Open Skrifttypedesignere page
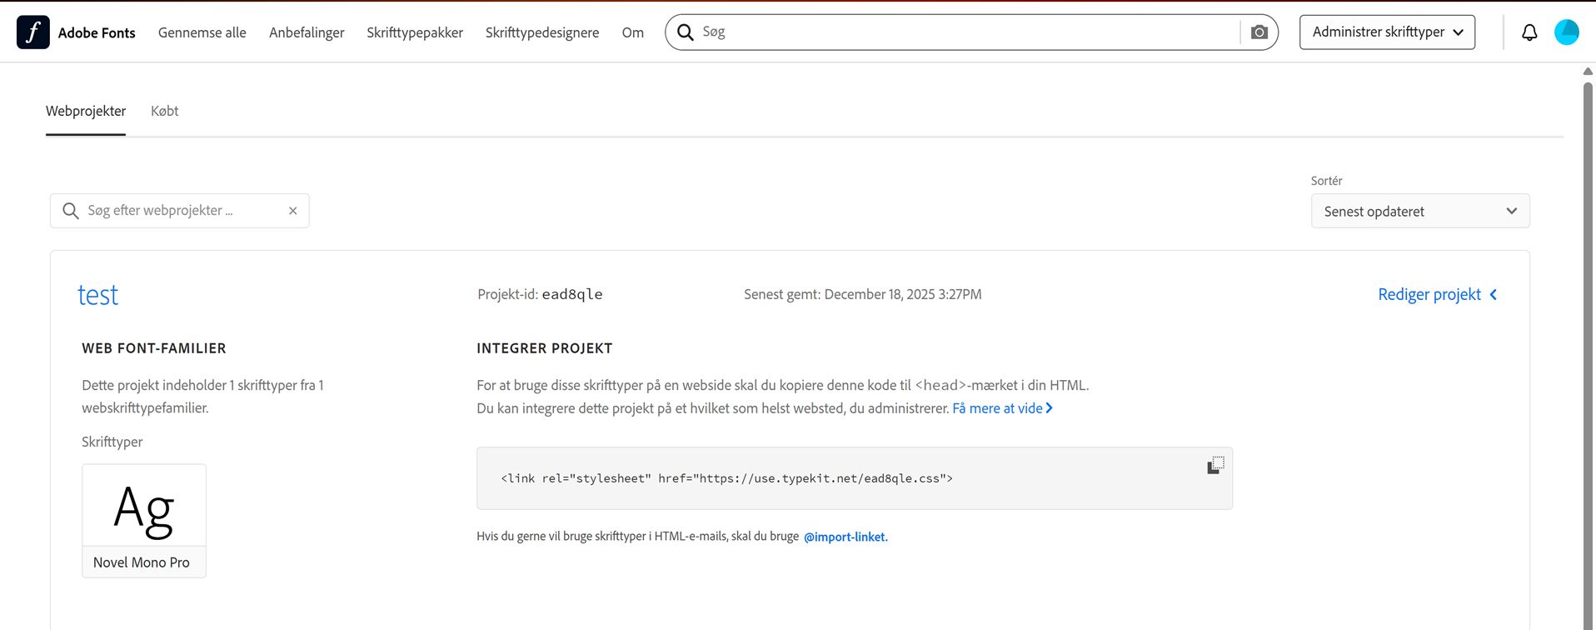Viewport: 1596px width, 630px height. click(x=542, y=32)
